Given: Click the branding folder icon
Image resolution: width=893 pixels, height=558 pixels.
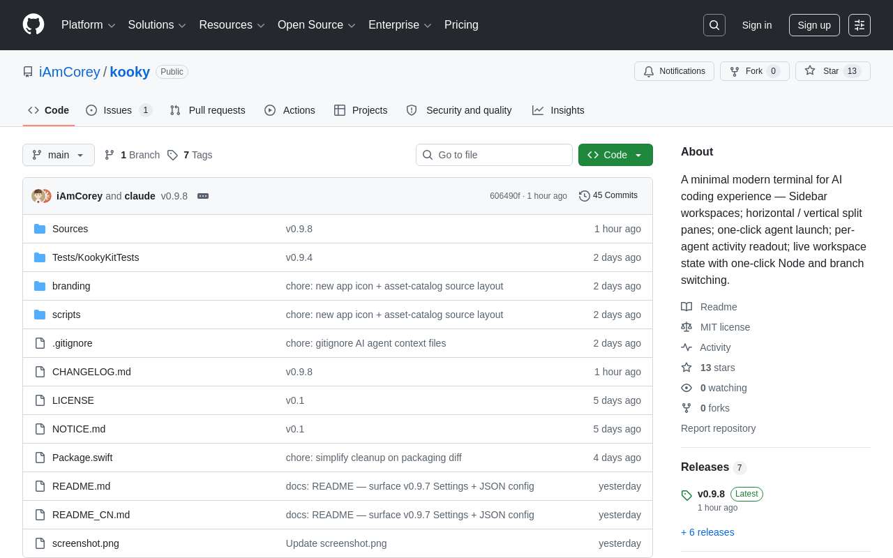Looking at the screenshot, I should pyautogui.click(x=40, y=286).
